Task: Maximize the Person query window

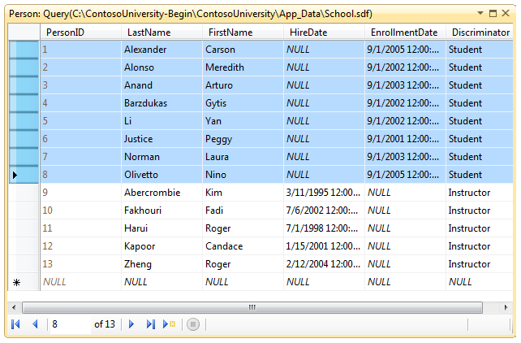Action: (493, 13)
